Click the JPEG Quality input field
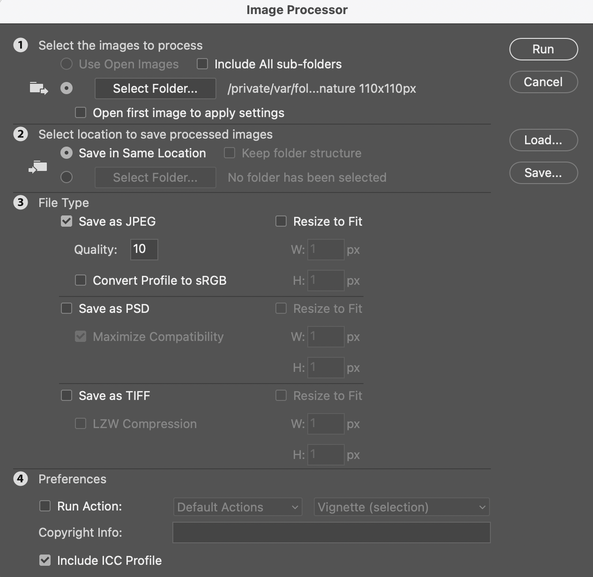This screenshot has height=577, width=593. (143, 249)
